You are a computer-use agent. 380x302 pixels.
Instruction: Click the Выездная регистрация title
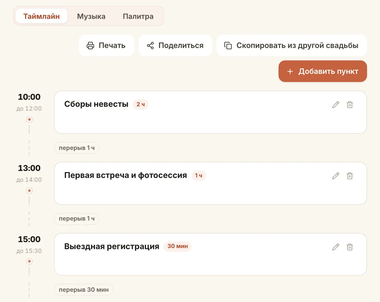[112, 246]
